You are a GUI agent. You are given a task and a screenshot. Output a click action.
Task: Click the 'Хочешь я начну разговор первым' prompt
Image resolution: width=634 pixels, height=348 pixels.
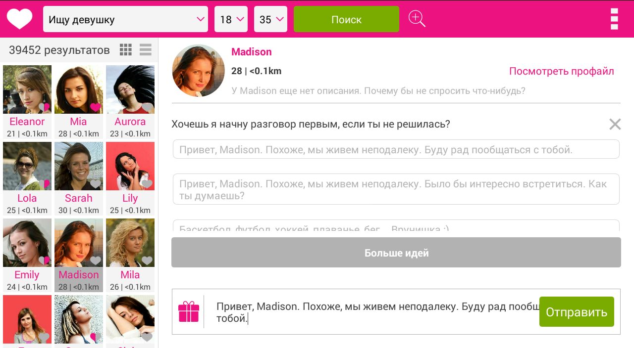[x=311, y=124]
